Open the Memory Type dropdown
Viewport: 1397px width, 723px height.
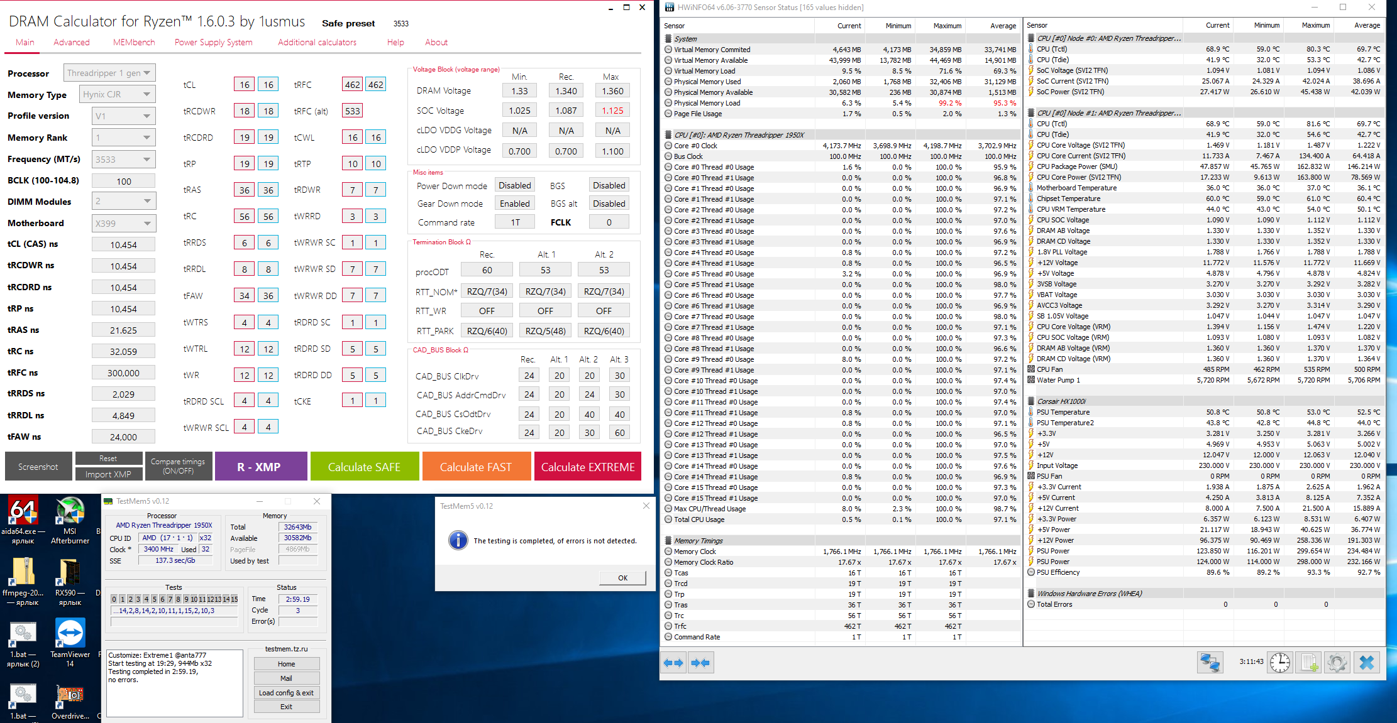coord(117,94)
